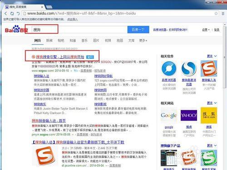Select the 新闻 tab
227x170 pixels.
[x=49, y=40]
